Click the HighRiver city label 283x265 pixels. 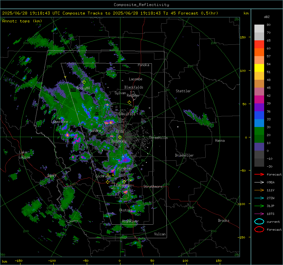tap(130, 221)
